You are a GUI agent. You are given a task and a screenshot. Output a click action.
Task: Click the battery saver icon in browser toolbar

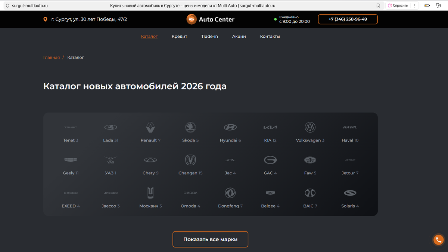427,6
